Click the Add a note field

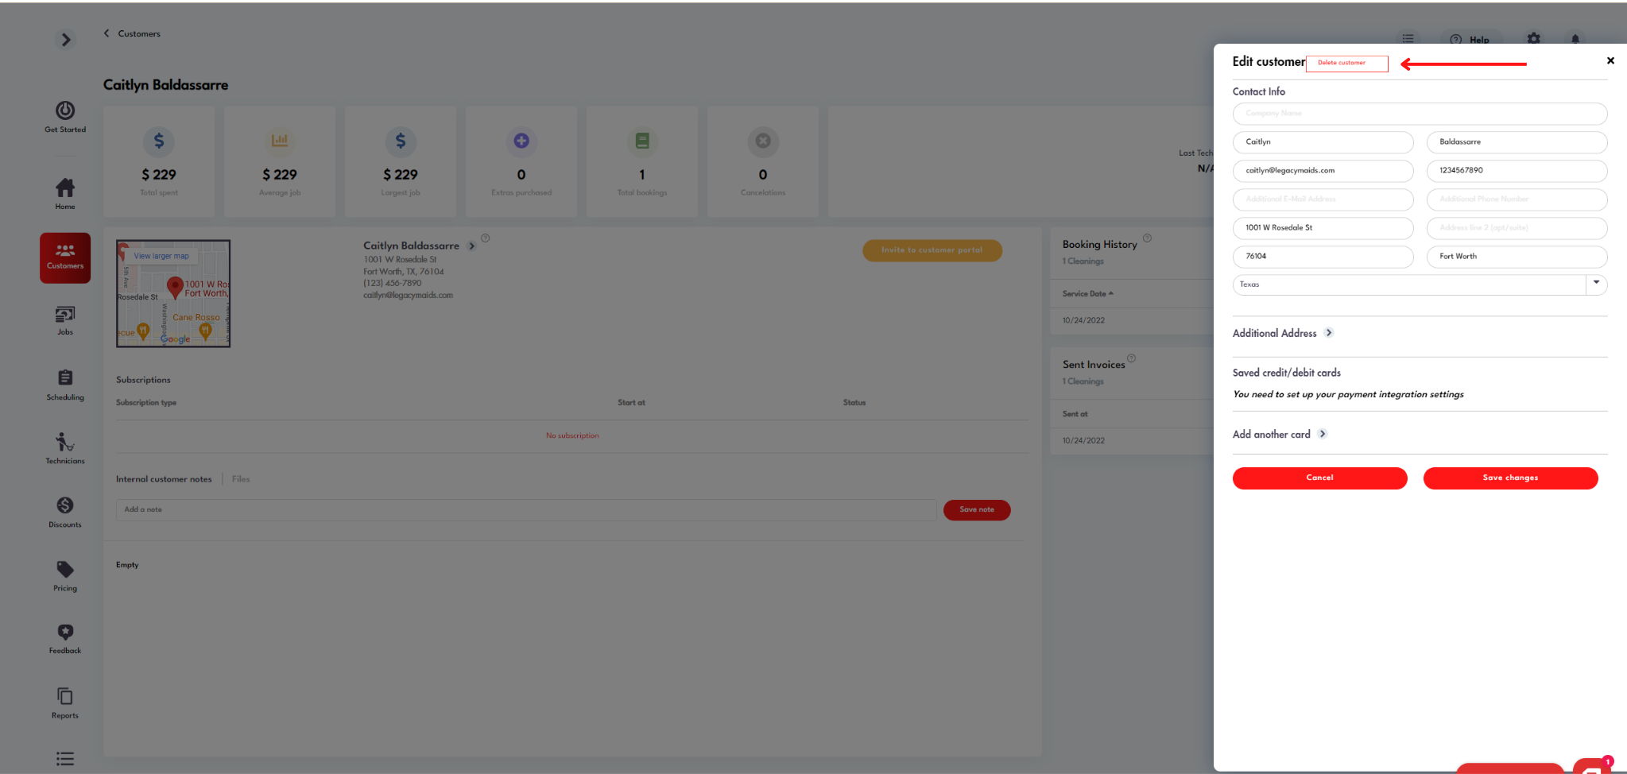[526, 510]
